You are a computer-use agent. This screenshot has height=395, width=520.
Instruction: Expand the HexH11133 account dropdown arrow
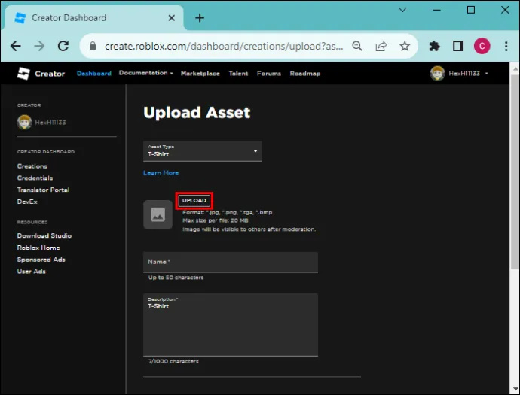487,74
